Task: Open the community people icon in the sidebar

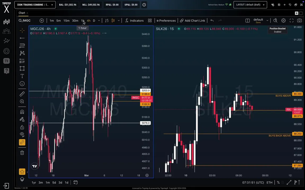Action: tap(6, 31)
